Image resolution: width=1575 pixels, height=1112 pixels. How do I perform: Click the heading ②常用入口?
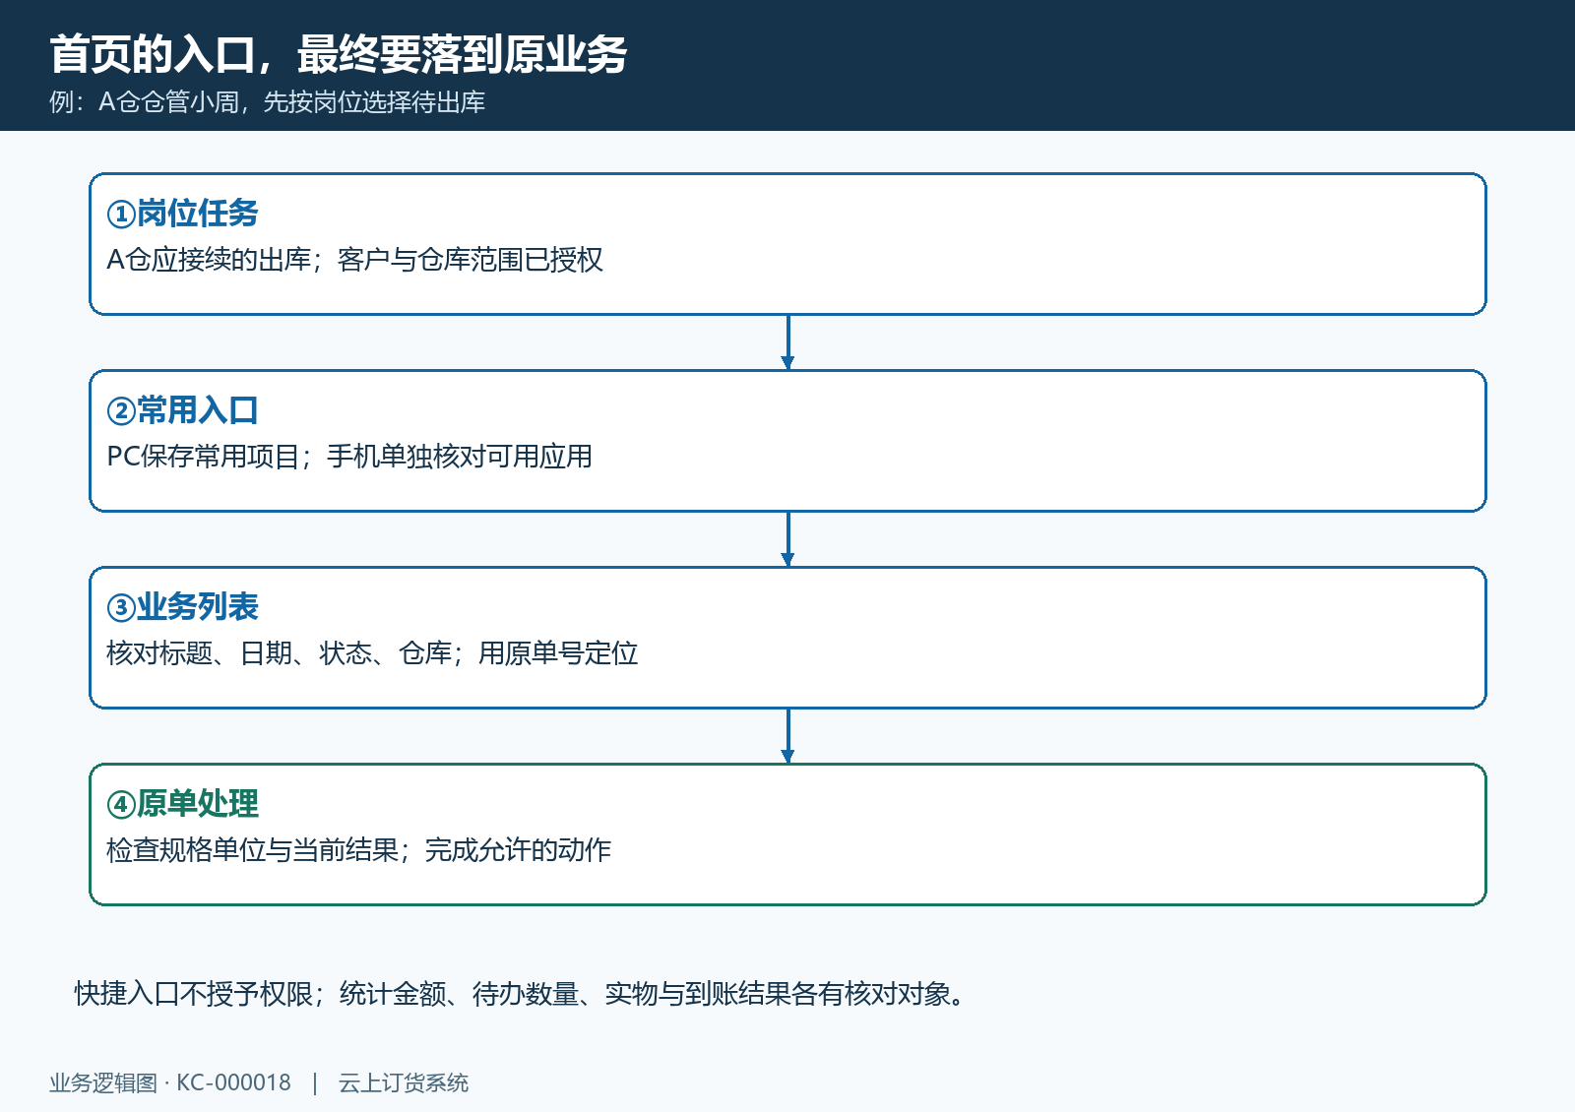(x=182, y=409)
